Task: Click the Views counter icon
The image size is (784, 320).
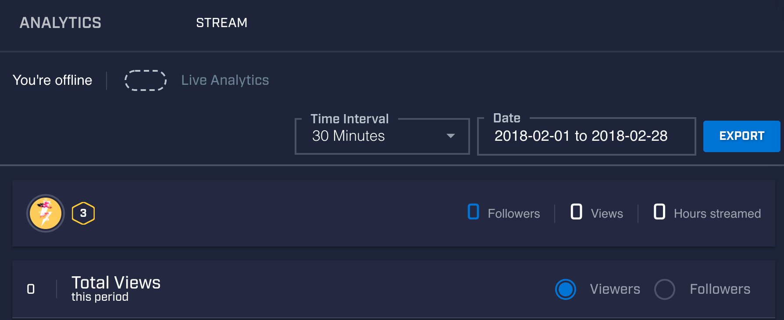Action: [x=576, y=213]
